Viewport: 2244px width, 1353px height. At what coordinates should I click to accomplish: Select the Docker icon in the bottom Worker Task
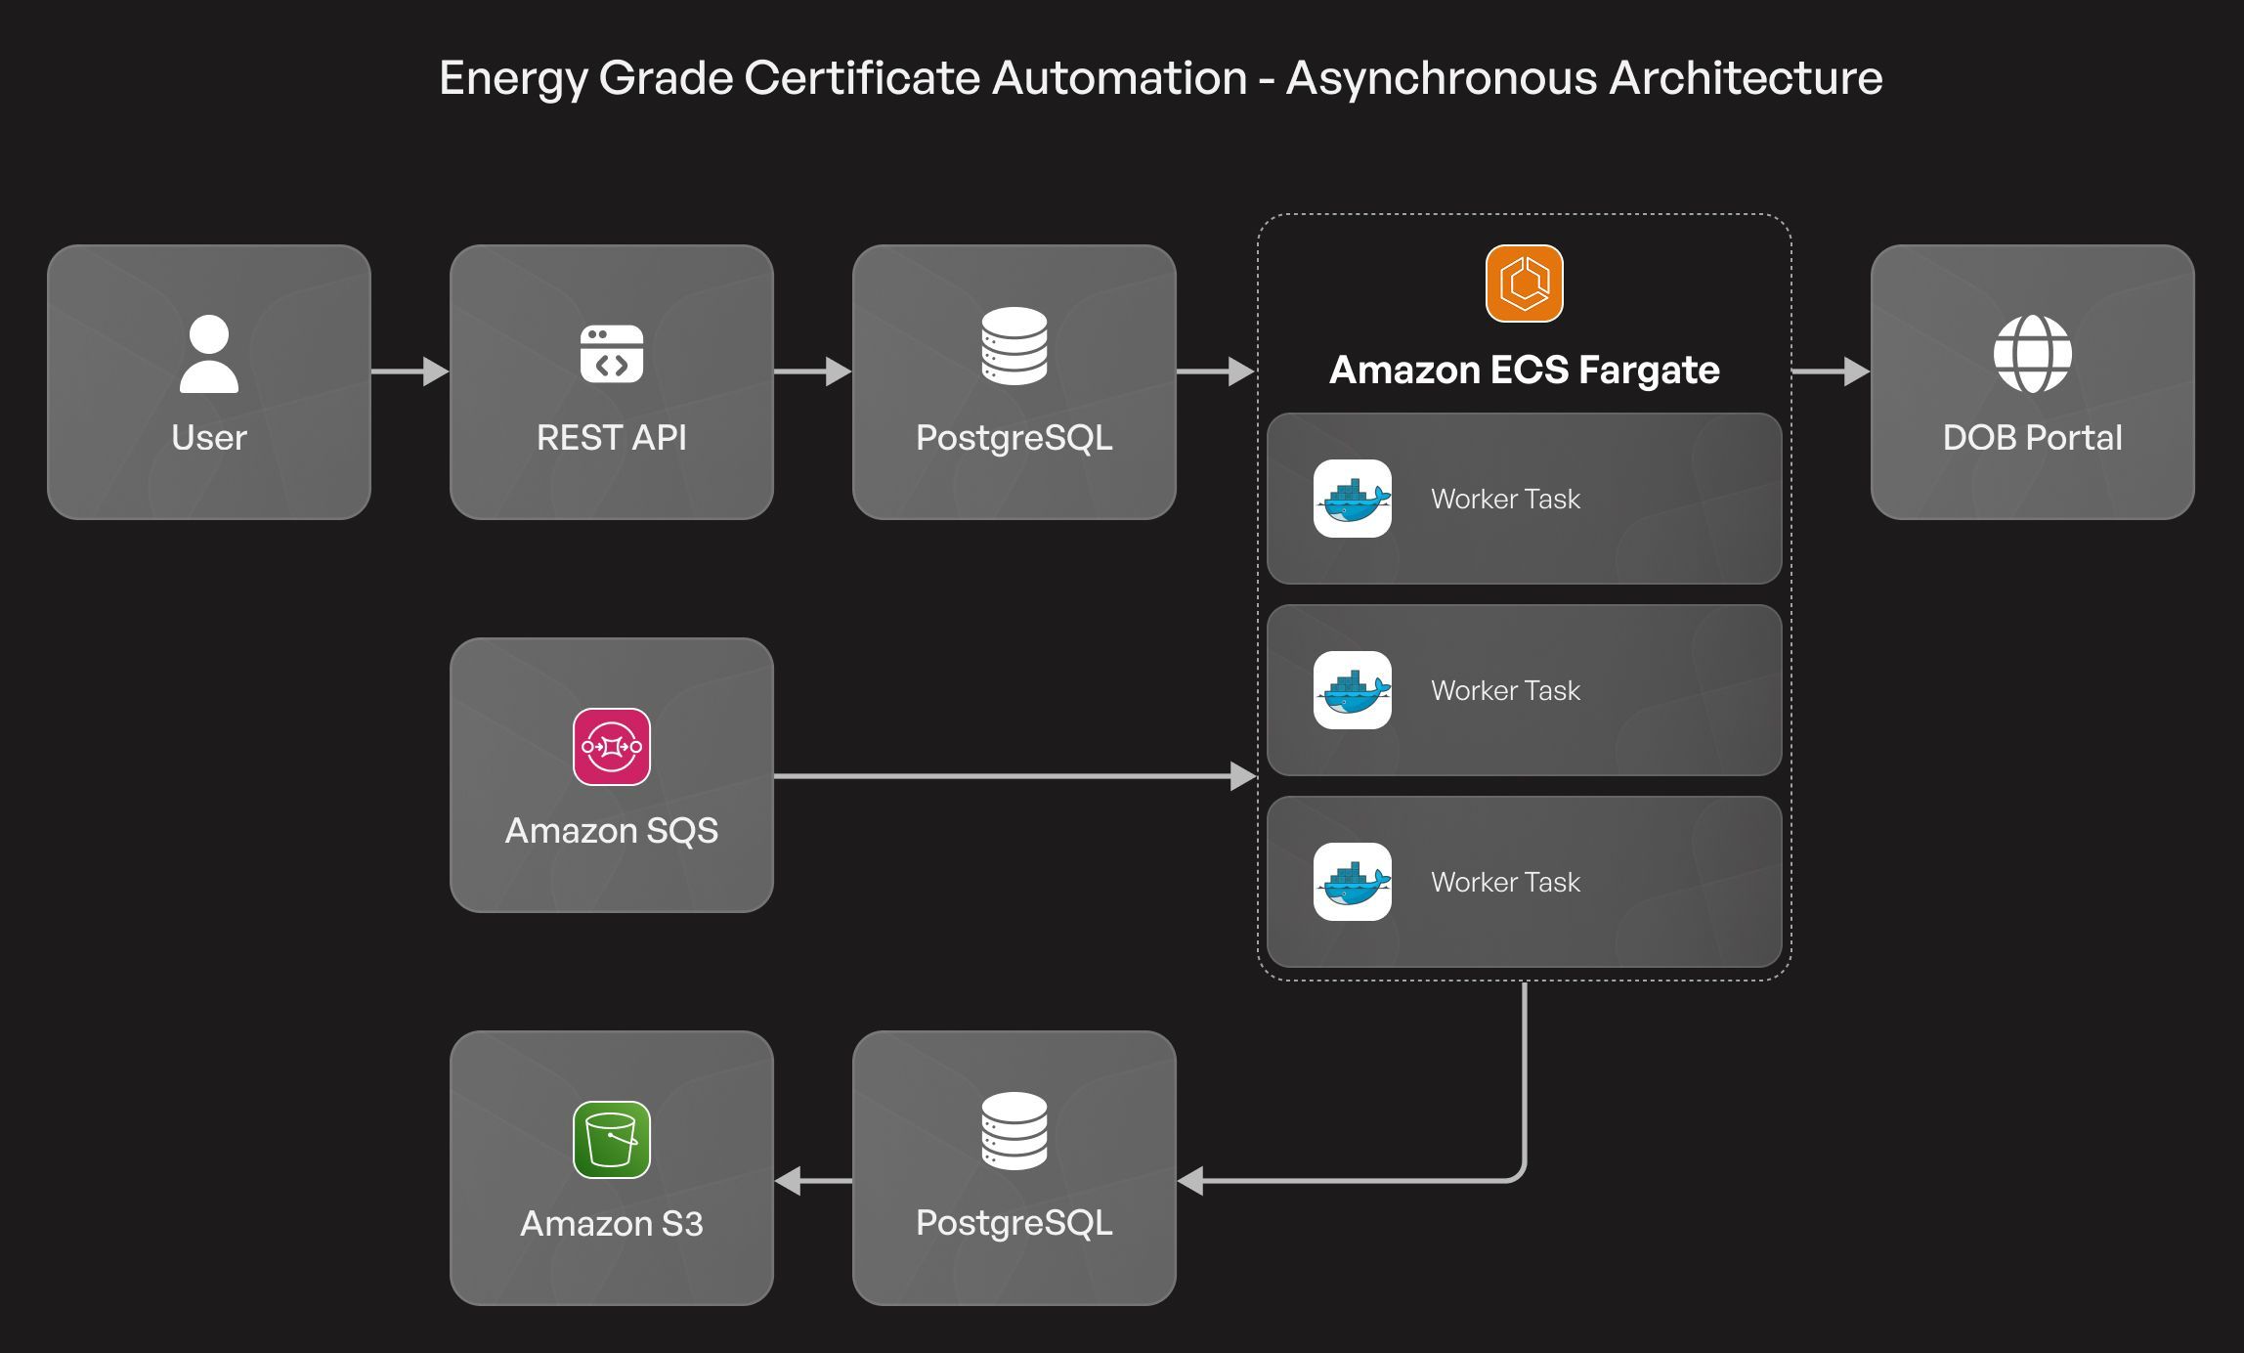point(1353,882)
